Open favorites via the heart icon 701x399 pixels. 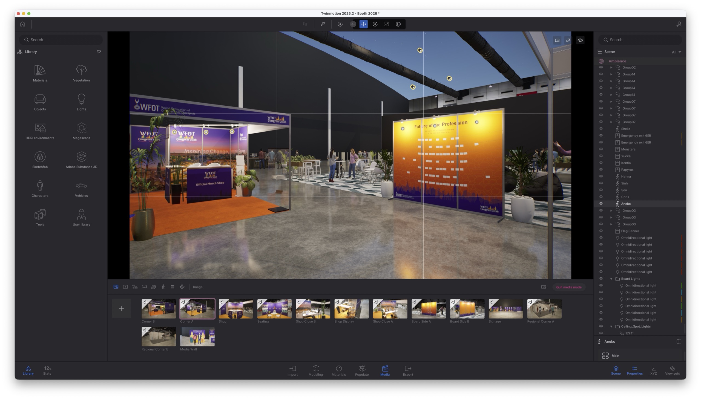(x=99, y=52)
